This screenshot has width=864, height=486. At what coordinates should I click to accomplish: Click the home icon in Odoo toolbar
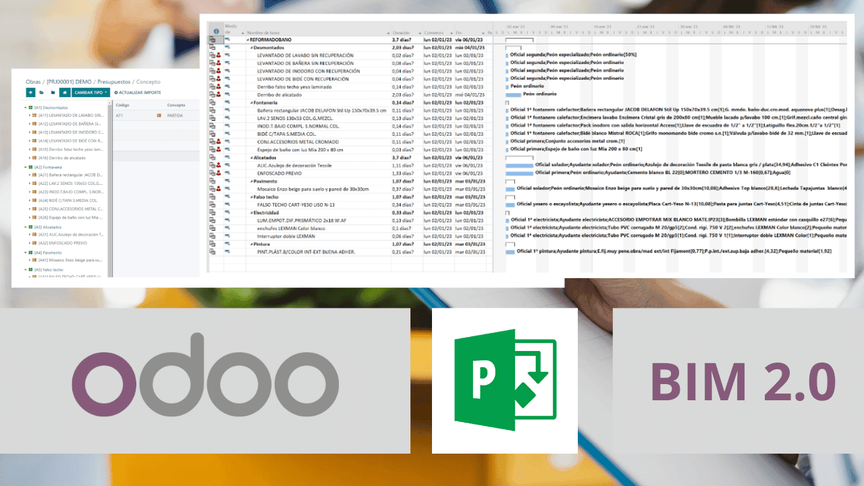(x=64, y=92)
